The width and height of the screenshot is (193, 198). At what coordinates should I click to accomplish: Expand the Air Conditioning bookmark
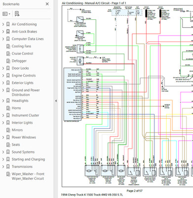(3, 24)
